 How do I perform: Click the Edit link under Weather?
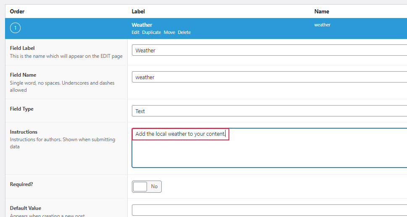(x=136, y=32)
